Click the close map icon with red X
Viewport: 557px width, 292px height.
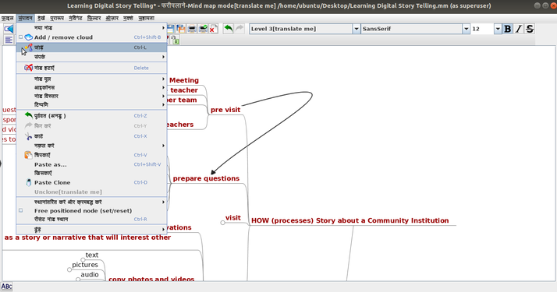(213, 29)
